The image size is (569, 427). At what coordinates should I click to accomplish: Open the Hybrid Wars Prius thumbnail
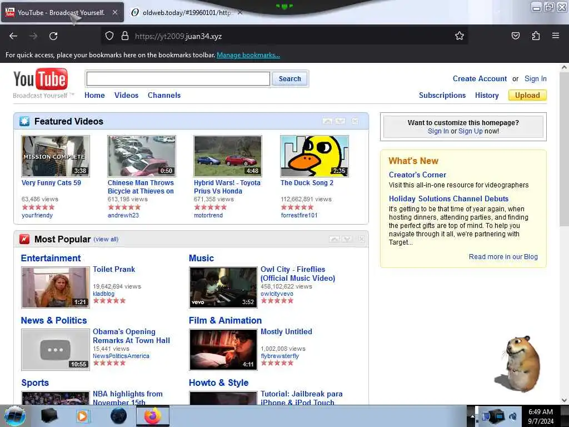coord(227,156)
